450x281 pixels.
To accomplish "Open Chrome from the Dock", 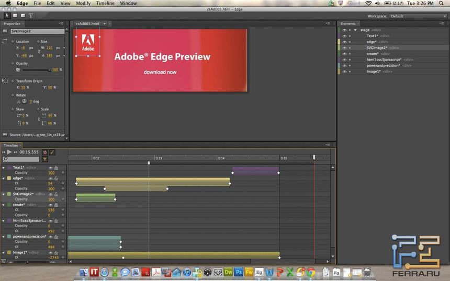I will click(310, 272).
